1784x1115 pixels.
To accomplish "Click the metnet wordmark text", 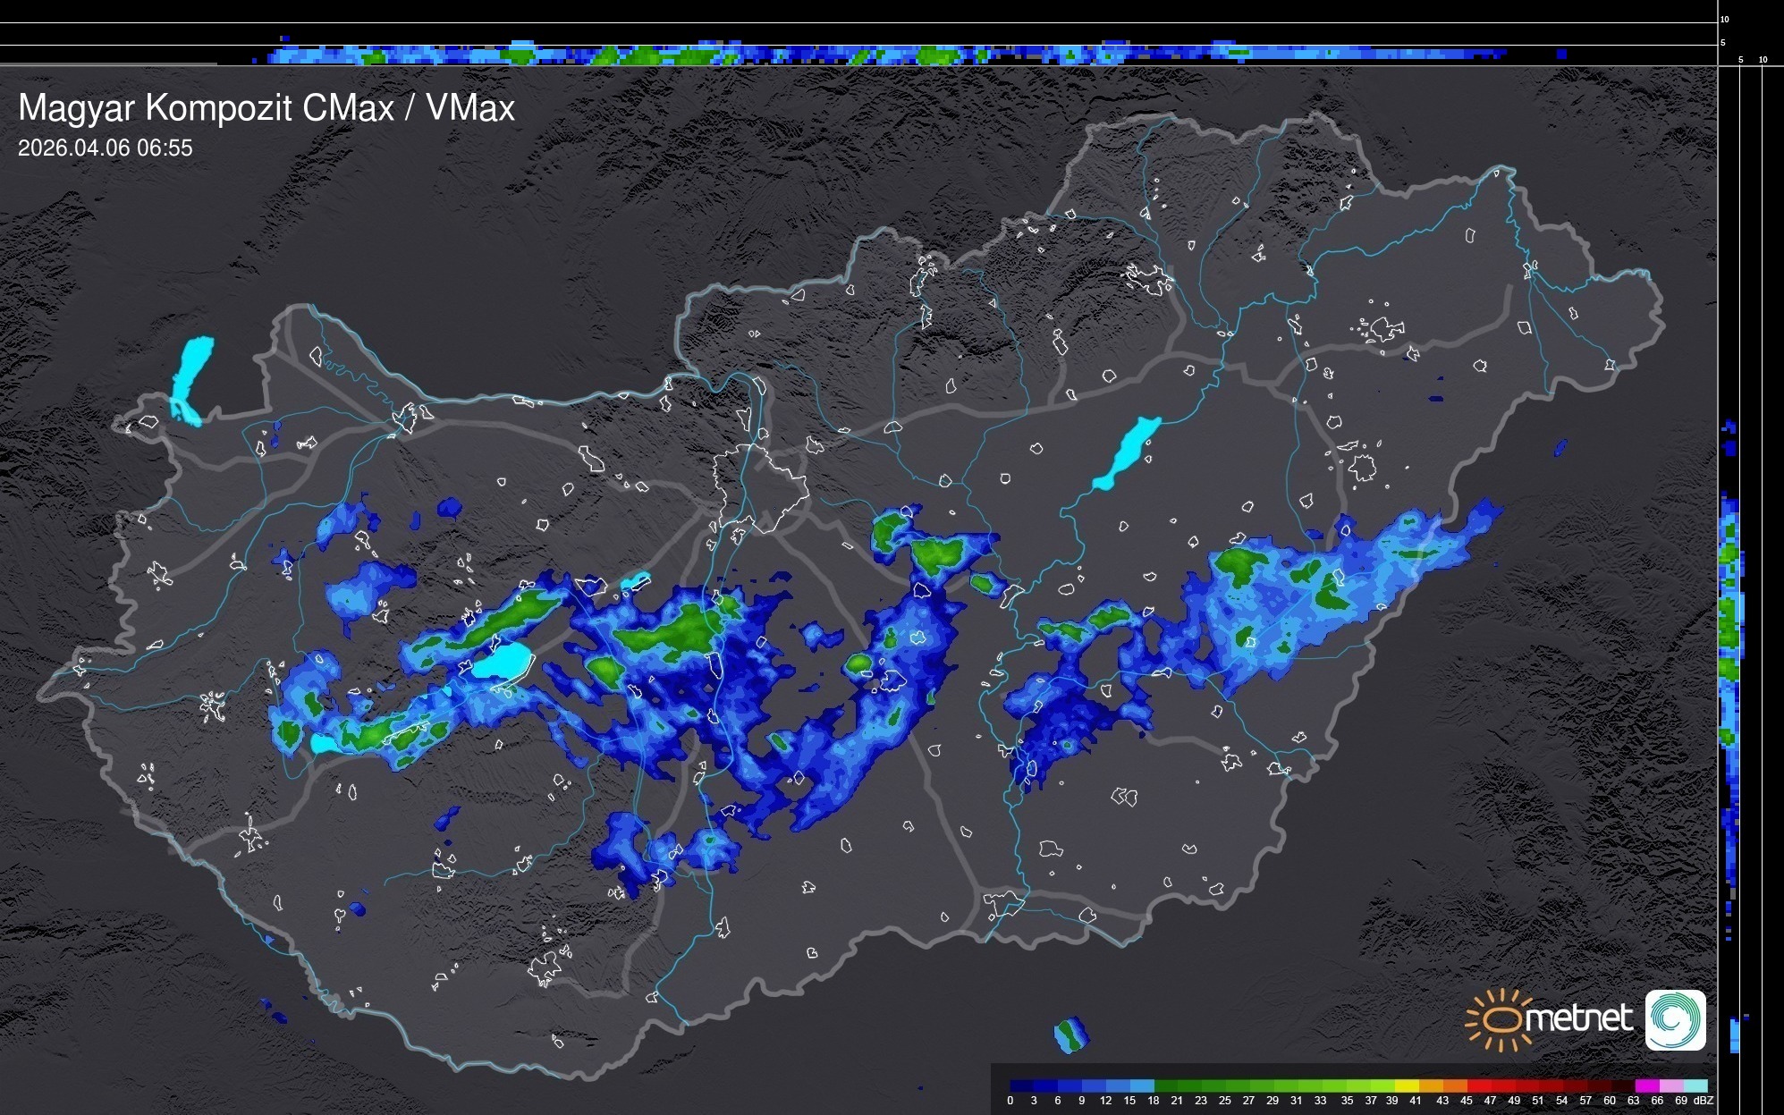I will [x=1578, y=1018].
